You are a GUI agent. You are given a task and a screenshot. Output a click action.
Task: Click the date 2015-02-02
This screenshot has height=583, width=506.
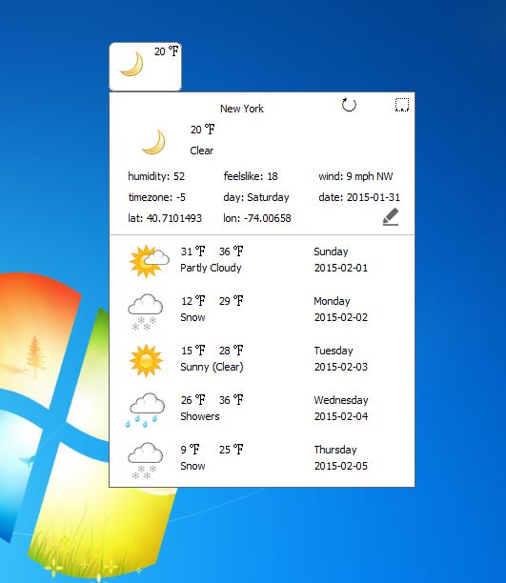(x=341, y=317)
